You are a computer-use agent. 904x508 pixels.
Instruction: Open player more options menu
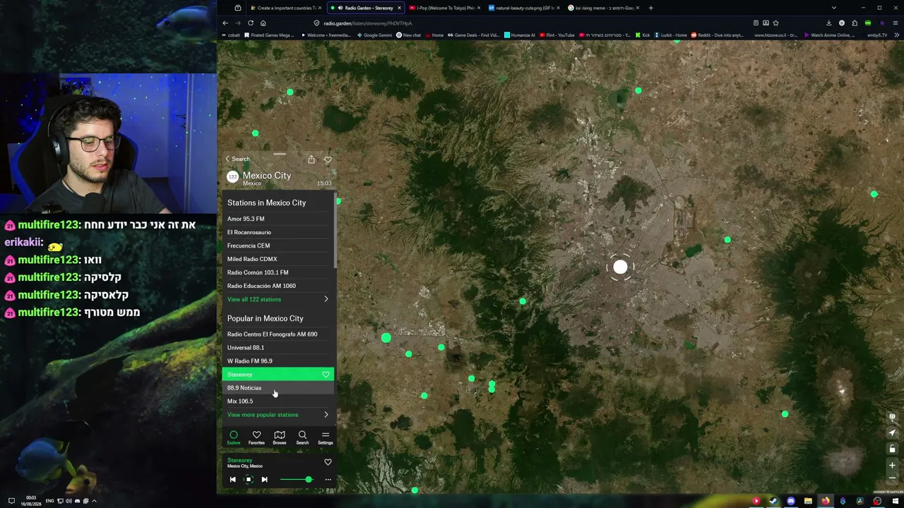coord(328,480)
